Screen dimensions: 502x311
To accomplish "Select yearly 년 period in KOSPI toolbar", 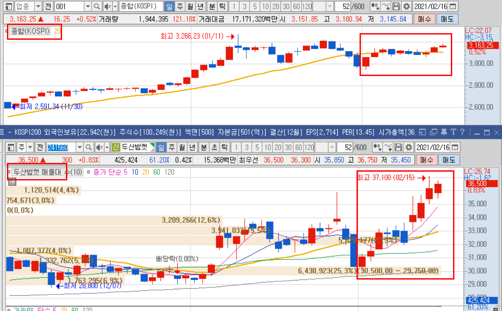I will click(201, 7).
